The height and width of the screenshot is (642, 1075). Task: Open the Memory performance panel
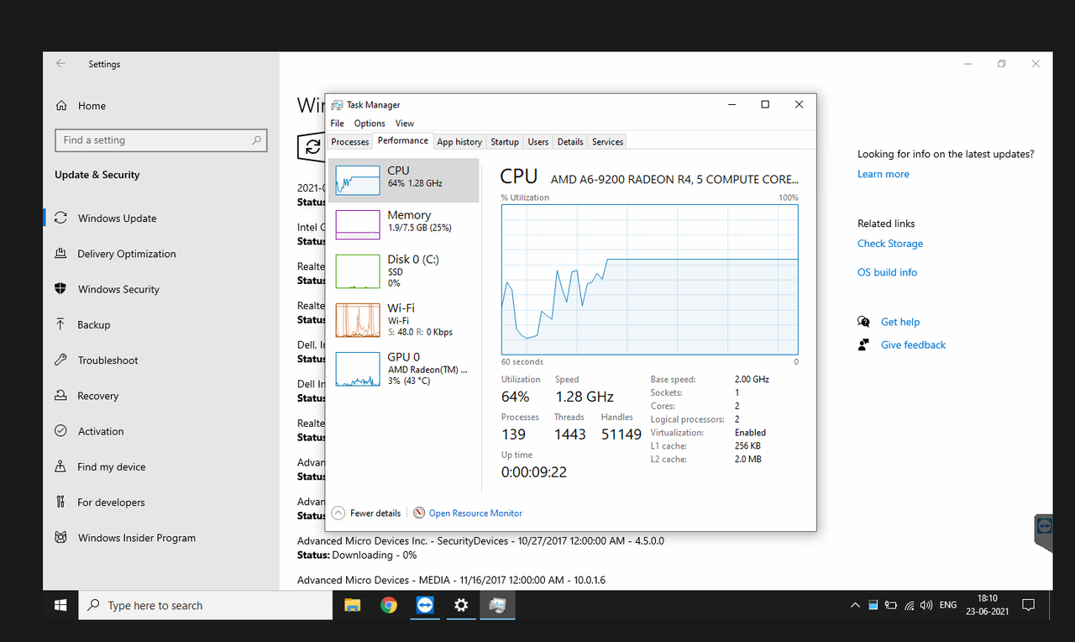point(403,222)
